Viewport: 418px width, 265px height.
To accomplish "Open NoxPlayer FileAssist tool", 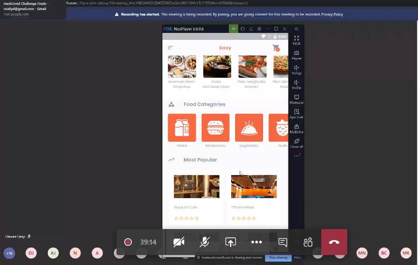I will [x=296, y=99].
